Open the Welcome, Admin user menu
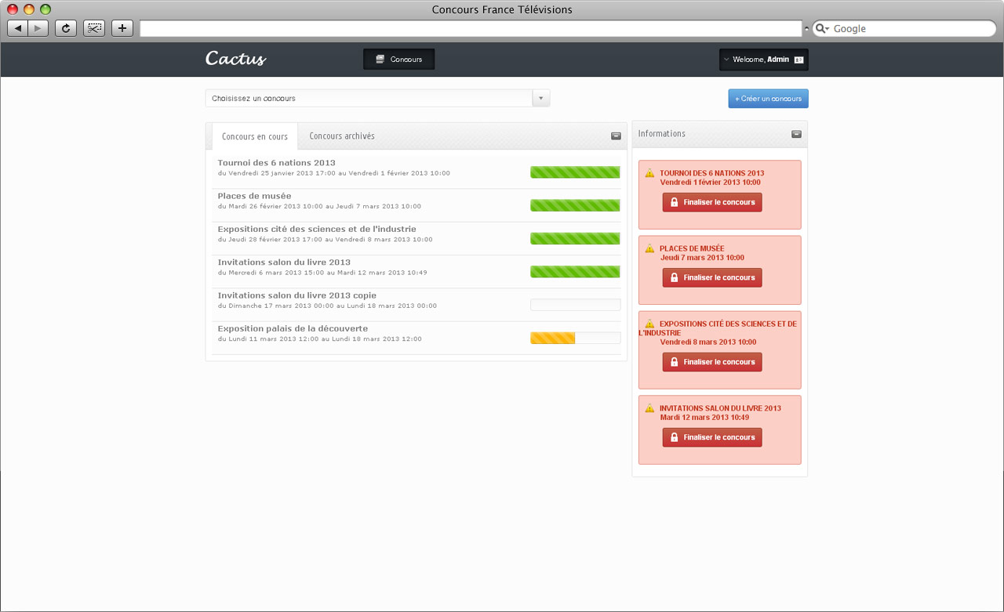 click(x=764, y=60)
